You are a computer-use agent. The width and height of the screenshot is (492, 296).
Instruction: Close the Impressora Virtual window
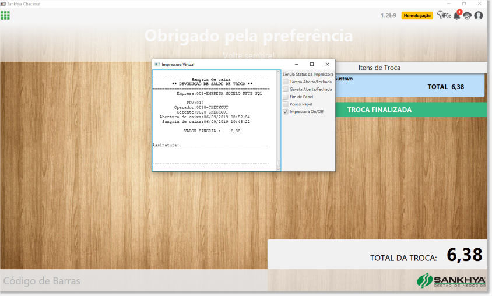tap(327, 64)
